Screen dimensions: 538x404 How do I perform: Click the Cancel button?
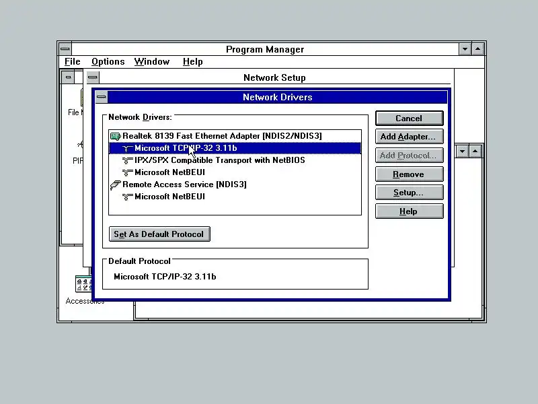pos(409,119)
